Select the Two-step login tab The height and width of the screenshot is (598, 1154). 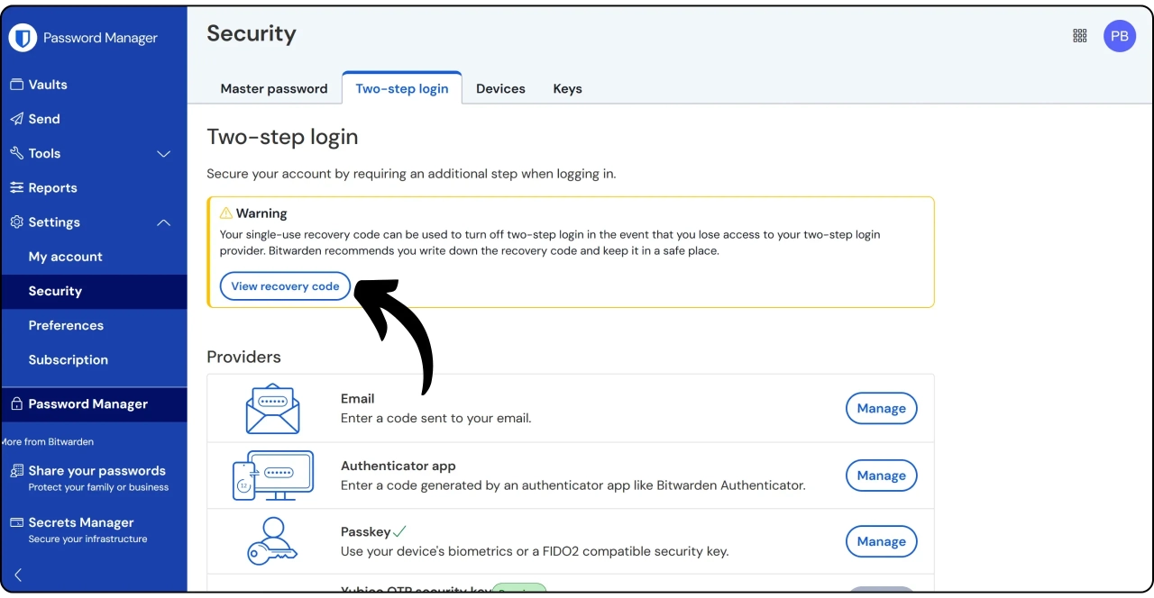coord(402,88)
